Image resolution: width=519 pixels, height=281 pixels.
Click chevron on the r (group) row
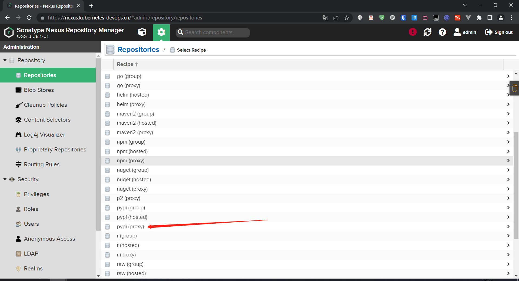coord(508,236)
